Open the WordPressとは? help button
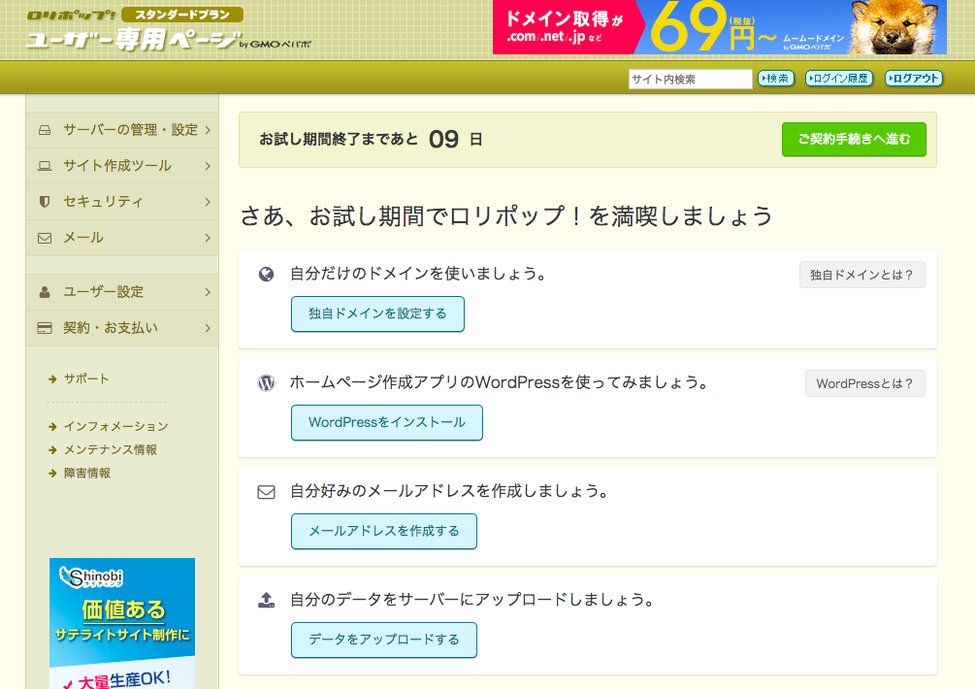The height and width of the screenshot is (689, 975). click(x=865, y=383)
